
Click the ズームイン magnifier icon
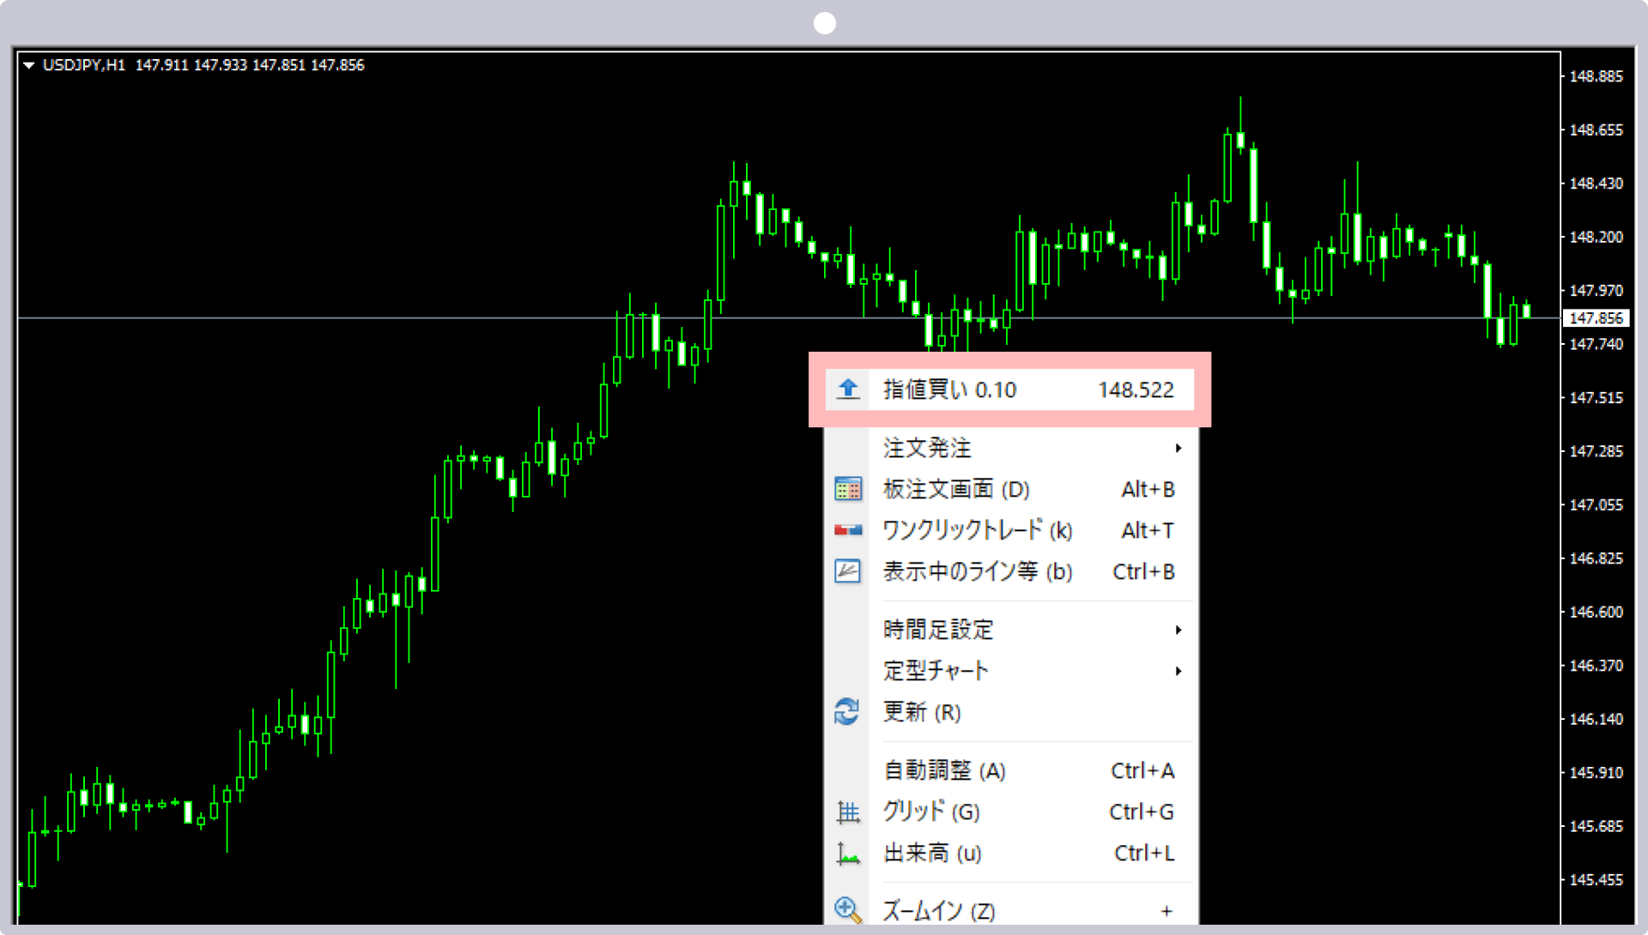tap(848, 910)
